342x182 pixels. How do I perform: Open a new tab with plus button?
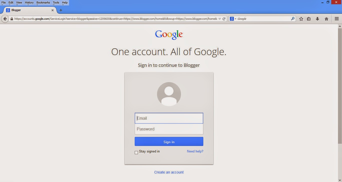pyautogui.click(x=61, y=10)
